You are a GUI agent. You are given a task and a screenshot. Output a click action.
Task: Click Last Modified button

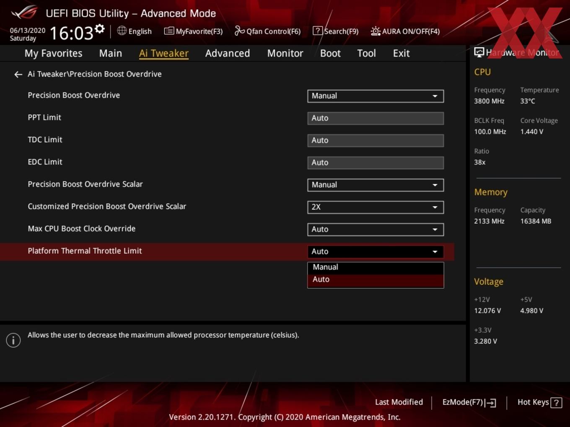(x=399, y=402)
